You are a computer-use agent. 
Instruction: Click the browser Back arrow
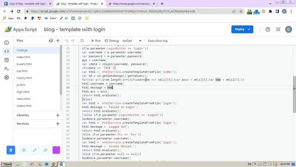[5, 11]
